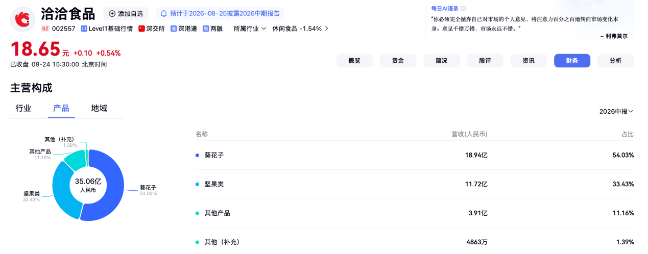Switch to the 资讯 tab
Viewport: 648px width, 254px height.
[529, 61]
